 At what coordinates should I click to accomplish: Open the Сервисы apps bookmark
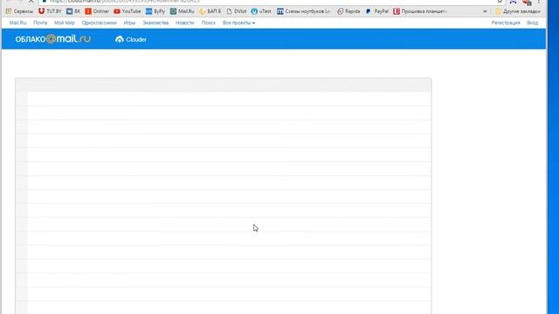click(19, 11)
